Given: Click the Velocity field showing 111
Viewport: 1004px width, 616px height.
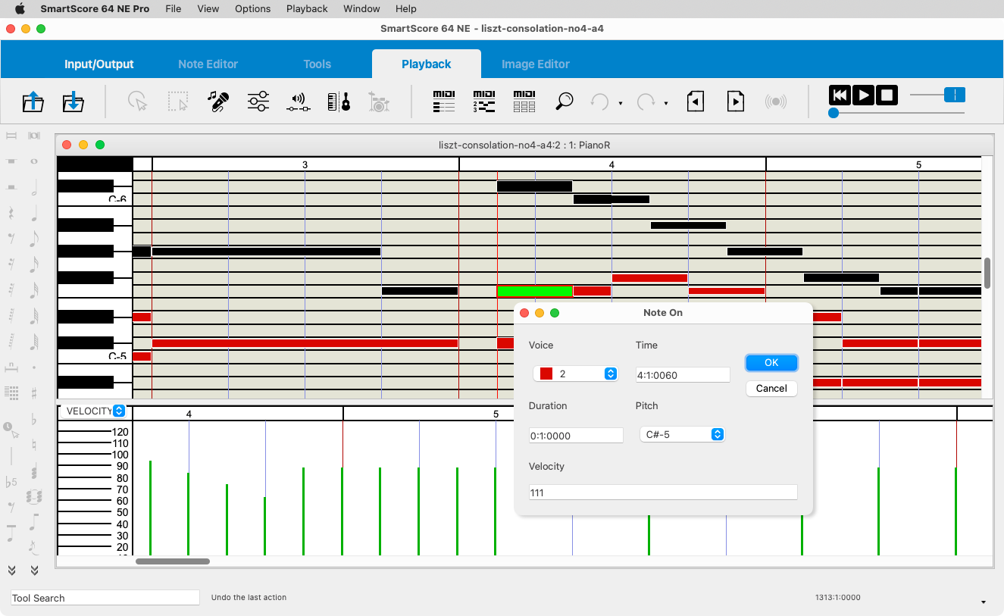Looking at the screenshot, I should click(663, 492).
